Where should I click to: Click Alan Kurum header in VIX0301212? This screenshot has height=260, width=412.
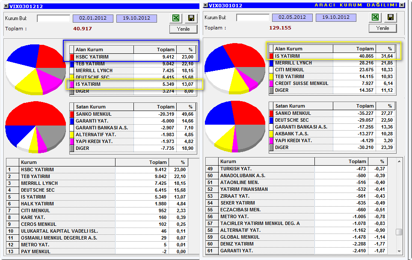(x=104, y=50)
